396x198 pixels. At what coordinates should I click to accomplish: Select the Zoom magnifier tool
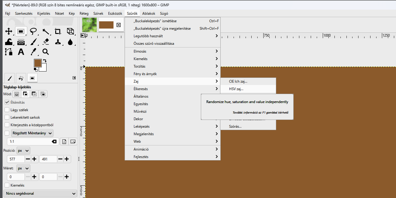pos(46,52)
